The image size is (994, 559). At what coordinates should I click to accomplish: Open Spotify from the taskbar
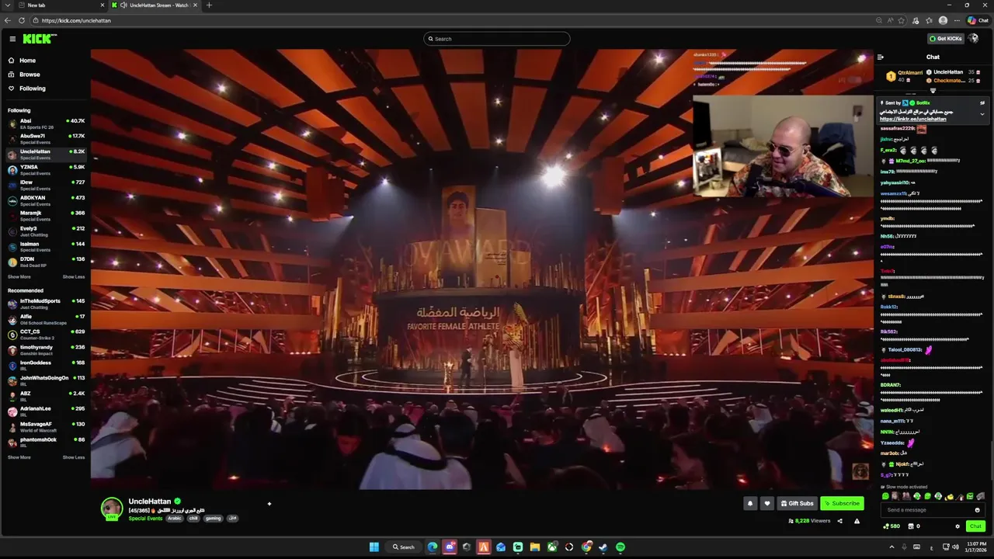point(620,547)
